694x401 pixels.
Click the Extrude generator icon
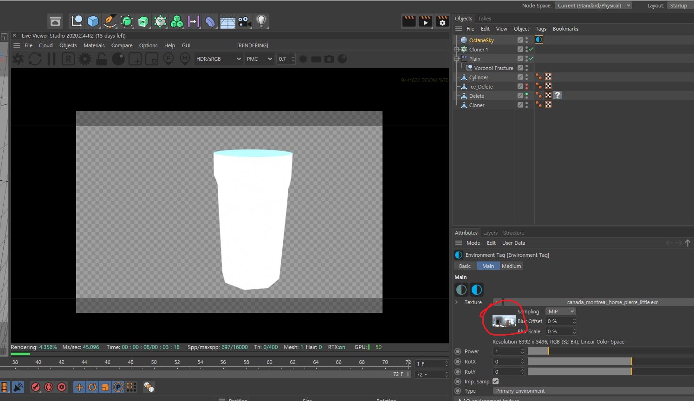pyautogui.click(x=143, y=21)
